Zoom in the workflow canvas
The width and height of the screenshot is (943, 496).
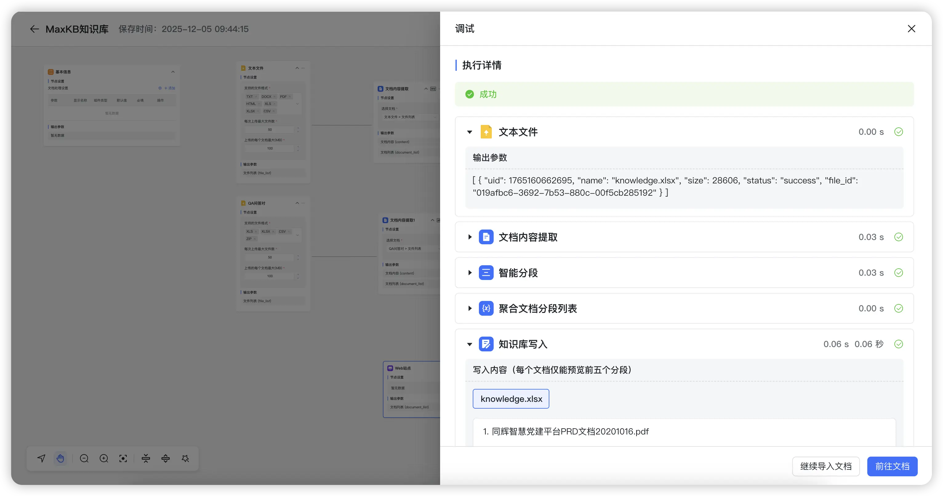pyautogui.click(x=104, y=458)
